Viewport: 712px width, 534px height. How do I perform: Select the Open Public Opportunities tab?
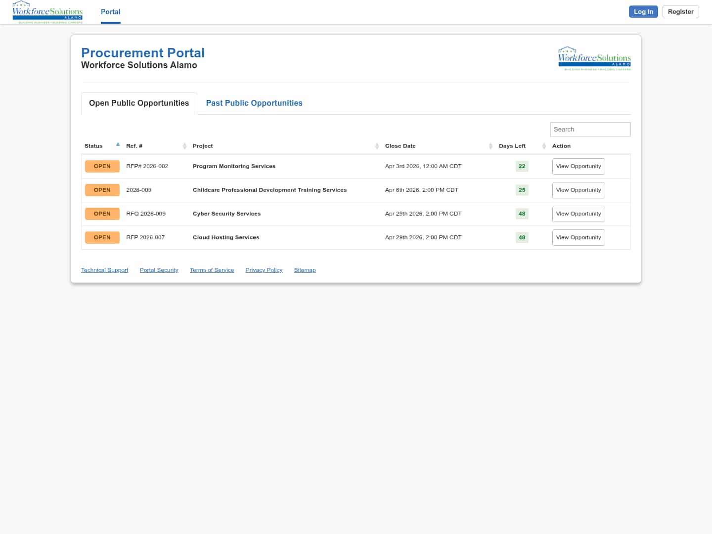click(139, 103)
